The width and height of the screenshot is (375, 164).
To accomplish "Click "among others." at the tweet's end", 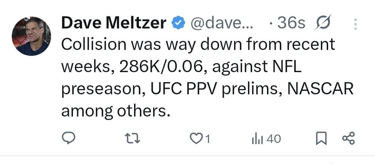I will pyautogui.click(x=116, y=111).
